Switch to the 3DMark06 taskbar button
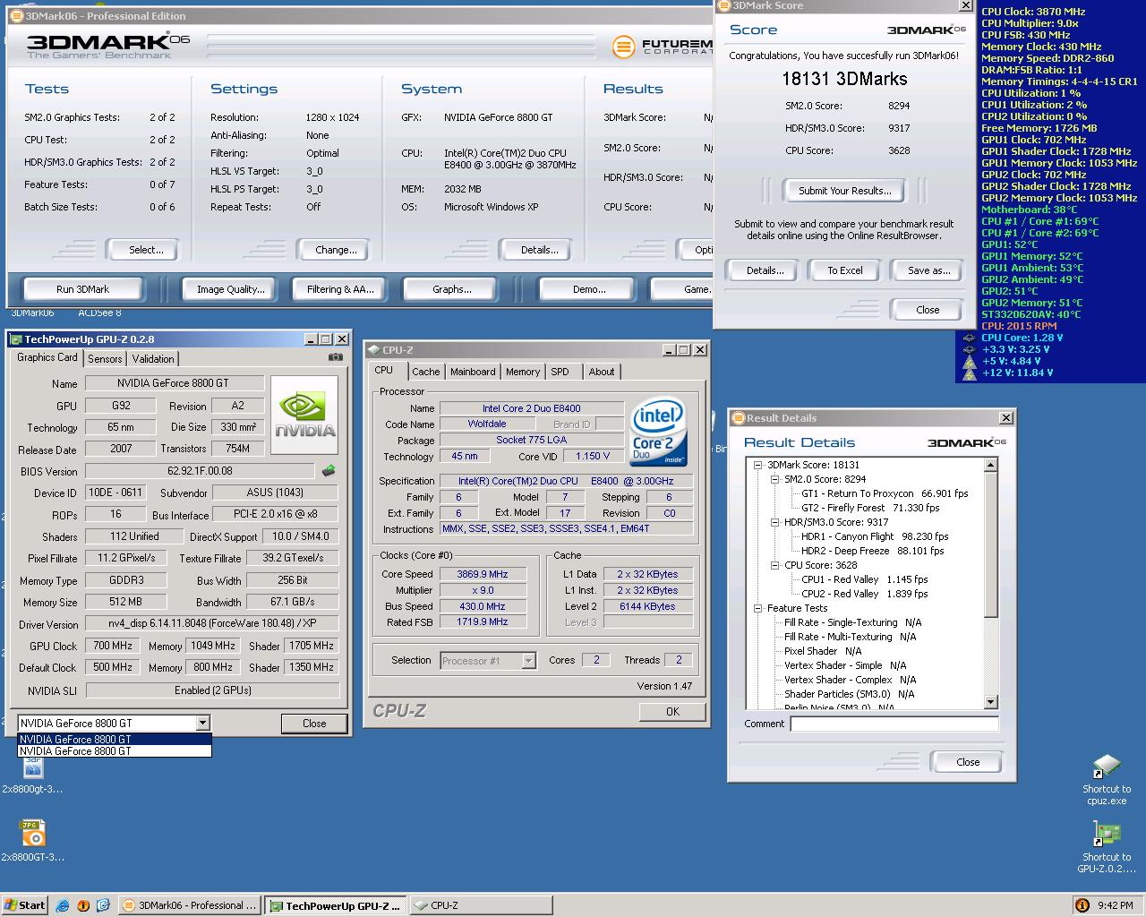1146x917 pixels. [x=190, y=905]
